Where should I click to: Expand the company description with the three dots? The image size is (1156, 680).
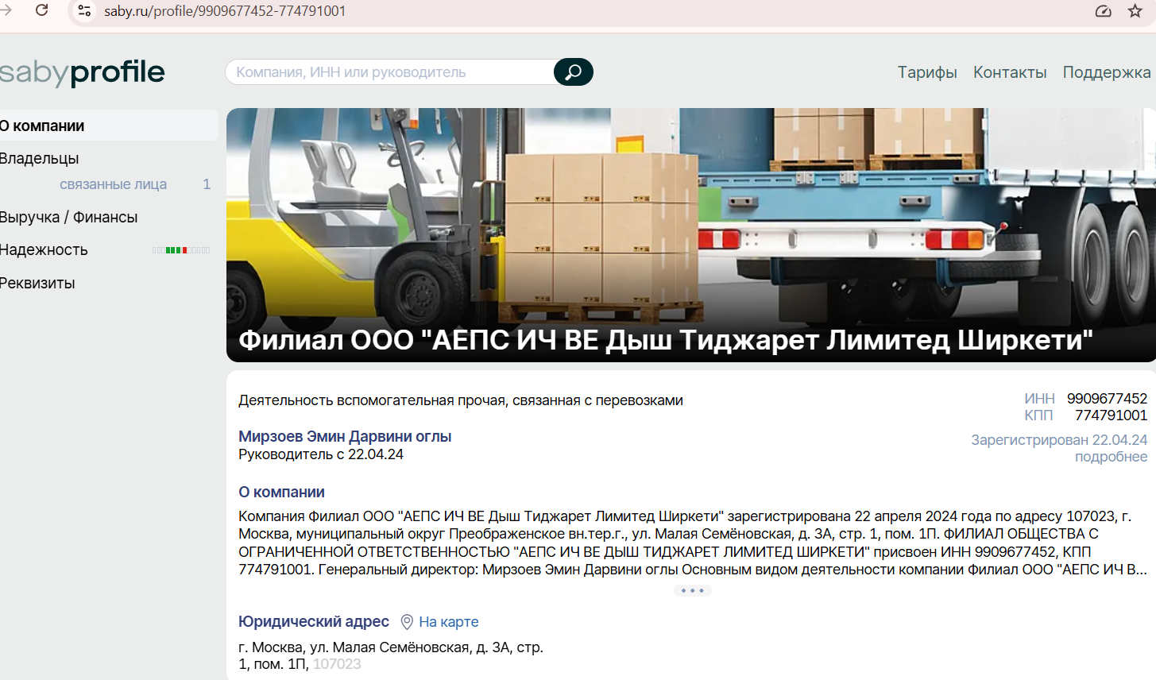(692, 591)
